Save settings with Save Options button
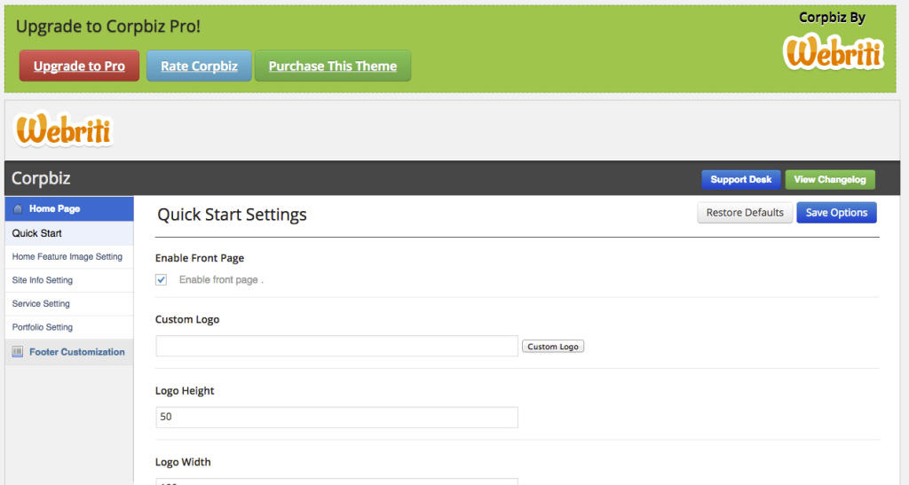Viewport: 909px width, 485px height. [x=836, y=213]
